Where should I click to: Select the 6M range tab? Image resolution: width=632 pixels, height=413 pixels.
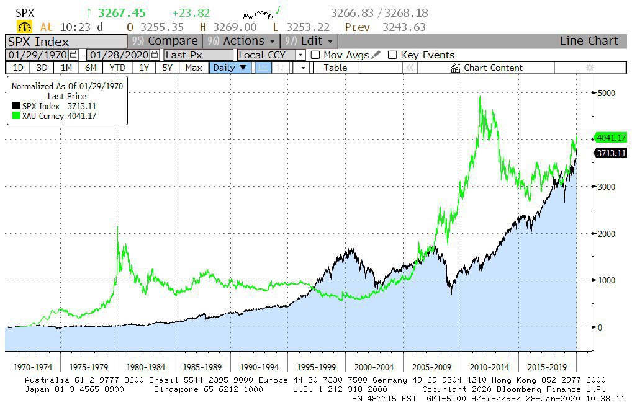[x=91, y=68]
